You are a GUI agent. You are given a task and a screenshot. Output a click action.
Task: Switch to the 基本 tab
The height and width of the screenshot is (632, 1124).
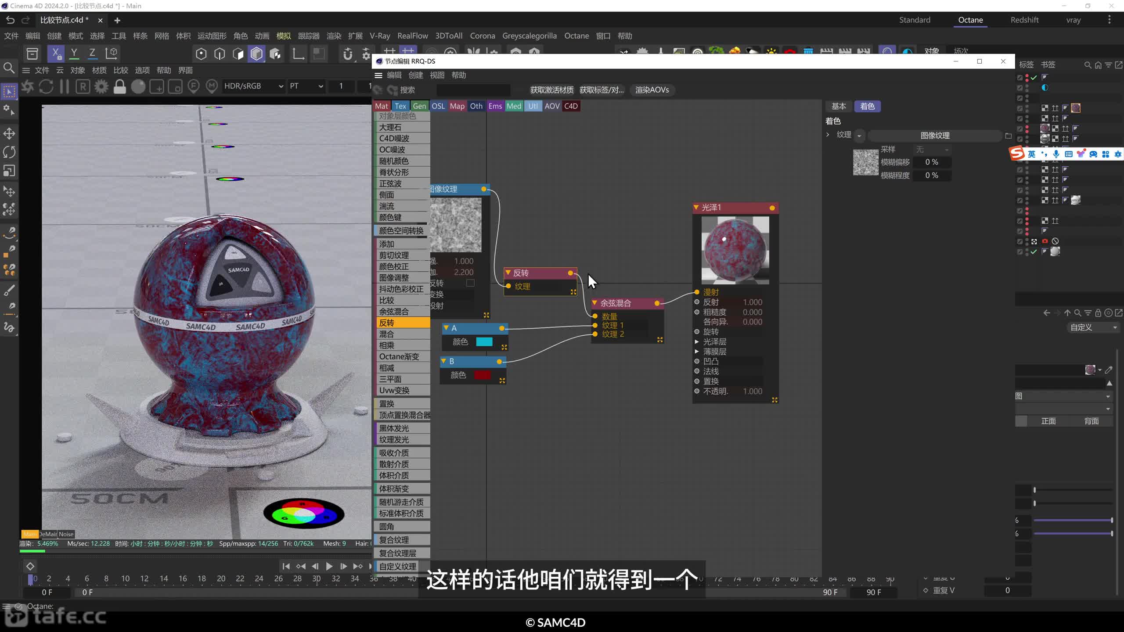pos(839,106)
